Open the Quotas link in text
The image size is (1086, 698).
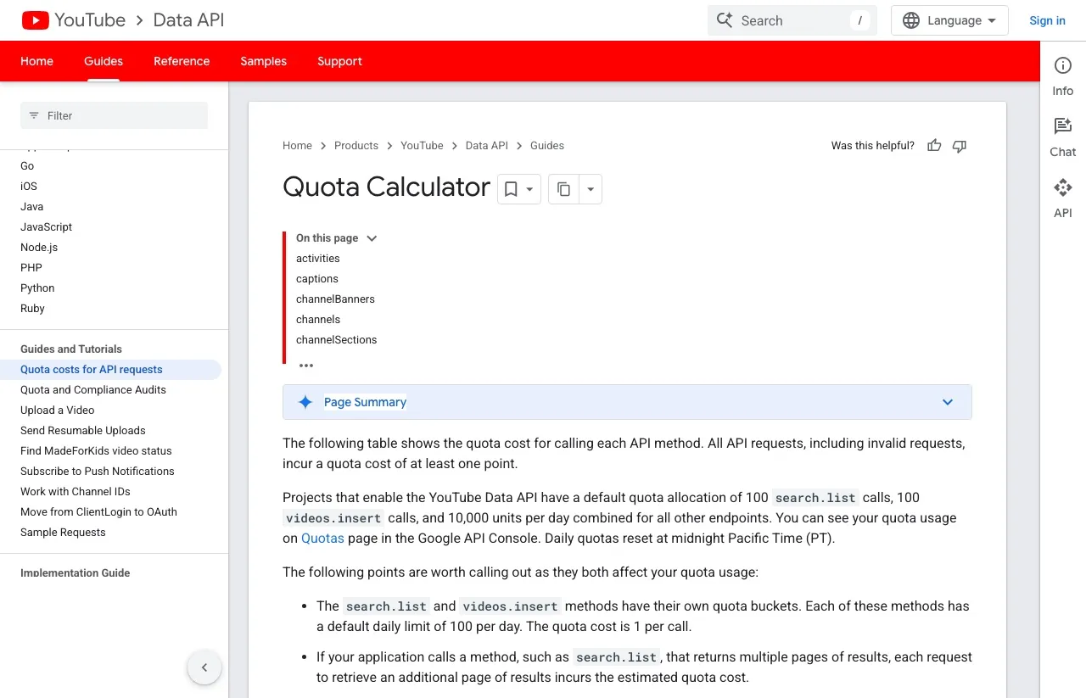(x=322, y=538)
